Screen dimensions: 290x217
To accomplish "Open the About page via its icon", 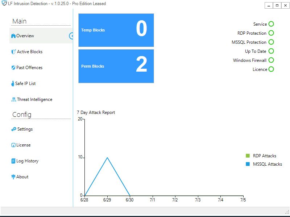I will pyautogui.click(x=13, y=176).
